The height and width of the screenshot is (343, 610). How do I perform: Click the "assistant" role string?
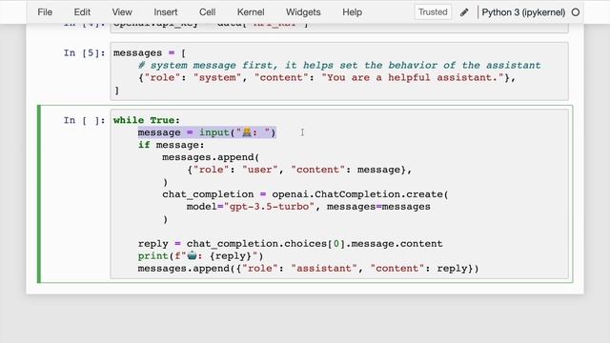click(324, 269)
